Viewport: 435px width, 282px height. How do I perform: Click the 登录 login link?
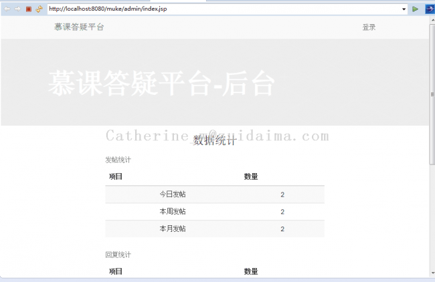[x=369, y=27]
